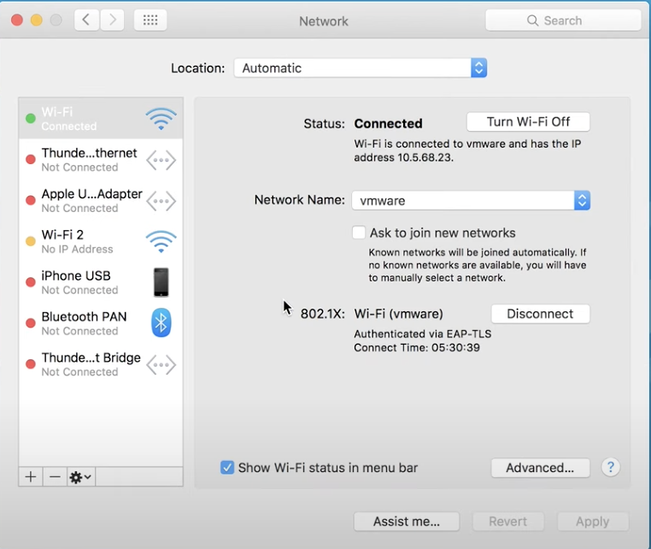Close the Network window with red button

(17, 20)
